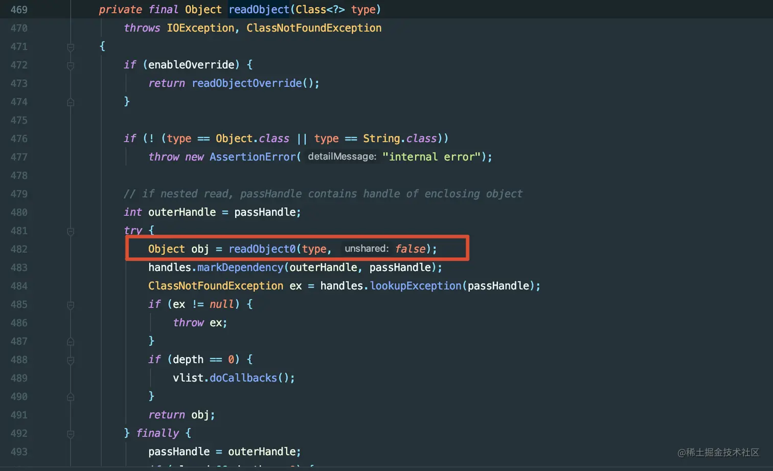Click ClassNotFoundException on line 470
Screen dimensions: 773x471
[x=314, y=28]
